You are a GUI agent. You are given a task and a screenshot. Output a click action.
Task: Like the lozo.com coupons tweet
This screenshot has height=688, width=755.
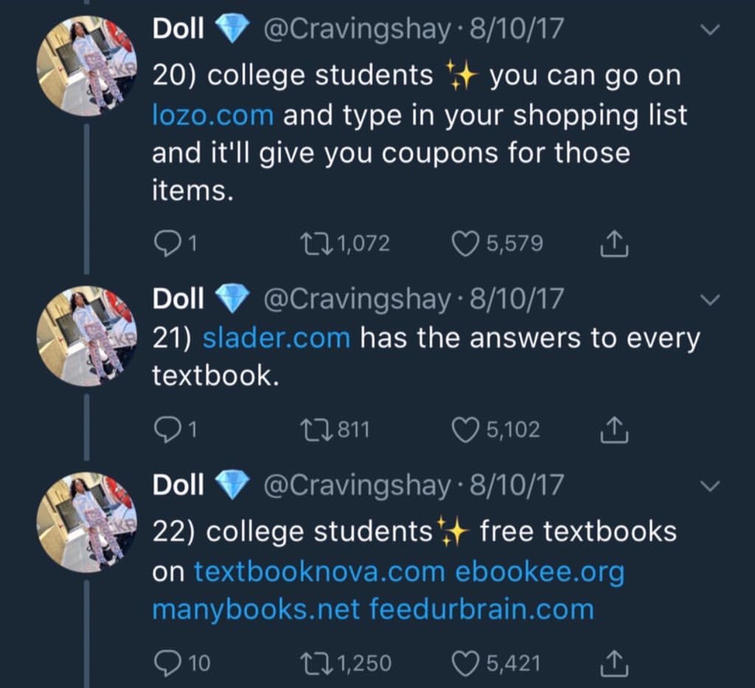pos(465,244)
